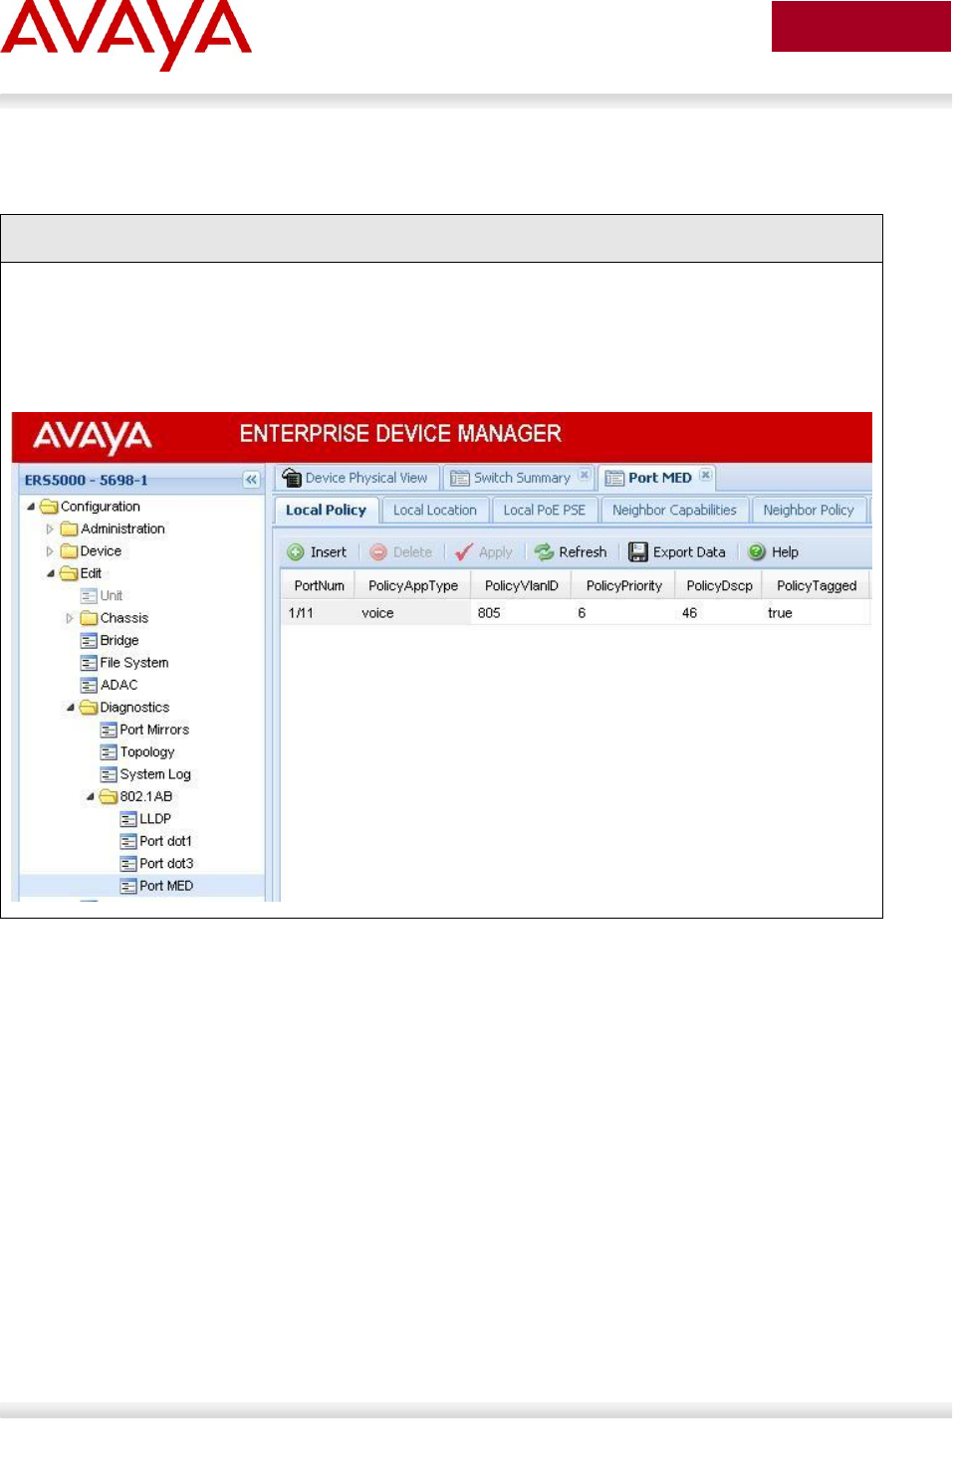This screenshot has height=1481, width=953.
Task: Click the DSCP value 46 cell
Action: [x=719, y=613]
